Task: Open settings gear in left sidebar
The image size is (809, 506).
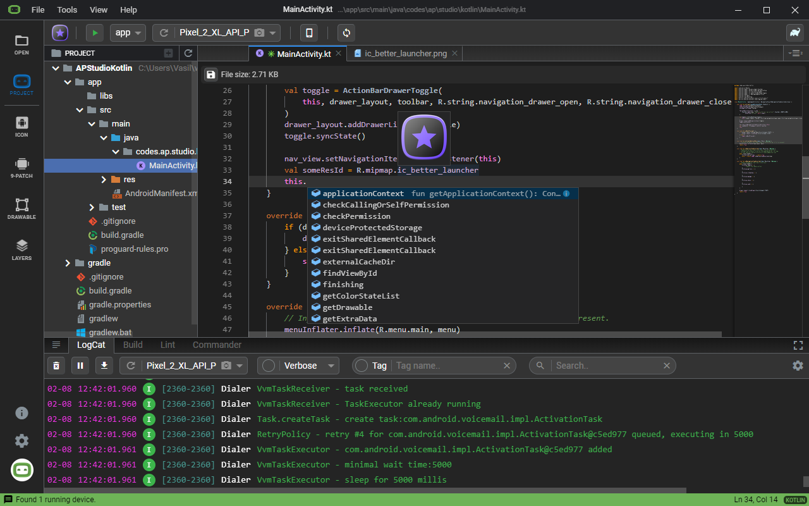Action: [x=21, y=441]
